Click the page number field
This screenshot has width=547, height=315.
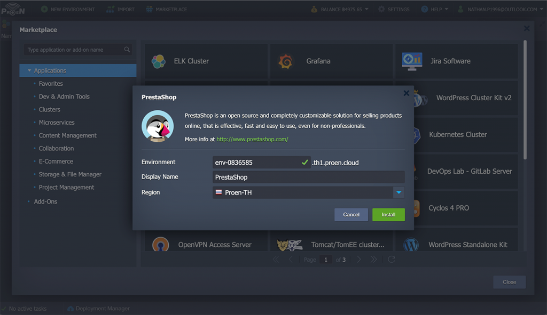pos(326,260)
